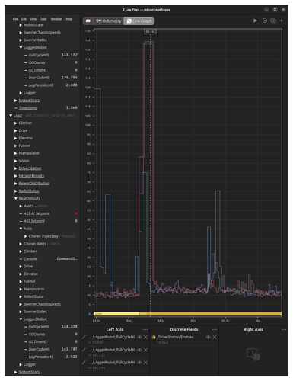293x381 pixels.
Task: Remove the FullCycleMS field showing 144.319
Action: (x=145, y=363)
